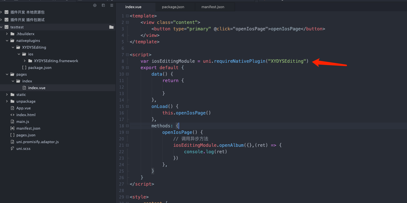The image size is (407, 203).
Task: Expand the XYDYSEditing.framework chevron
Action: coord(25,61)
